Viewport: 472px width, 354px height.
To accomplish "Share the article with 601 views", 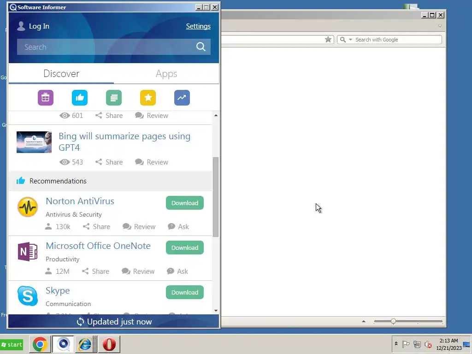I will [109, 116].
